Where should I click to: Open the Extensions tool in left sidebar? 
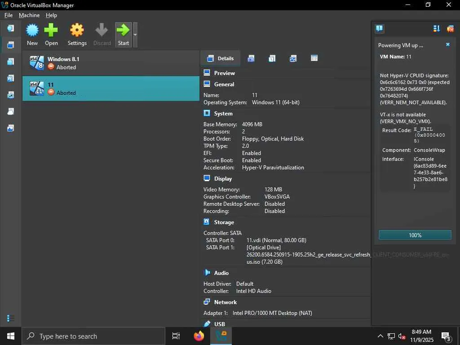point(11,61)
